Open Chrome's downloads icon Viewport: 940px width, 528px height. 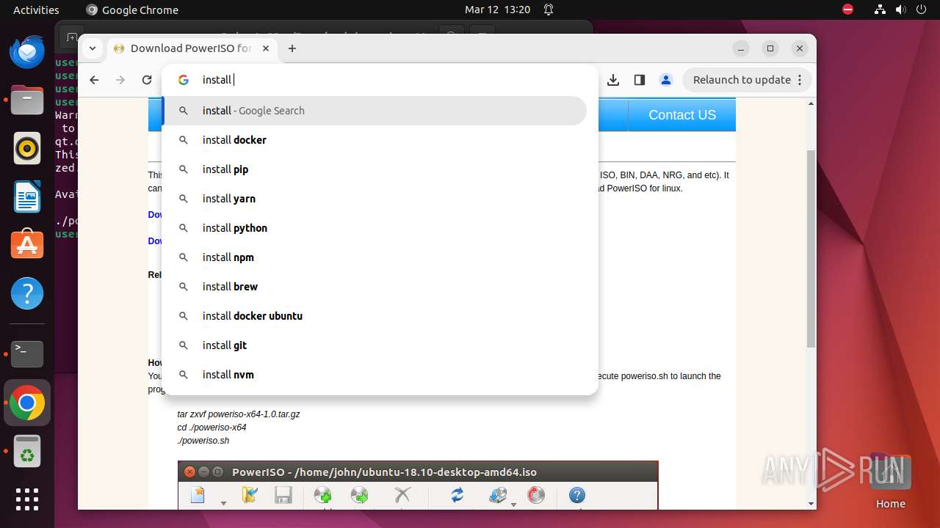tap(613, 80)
